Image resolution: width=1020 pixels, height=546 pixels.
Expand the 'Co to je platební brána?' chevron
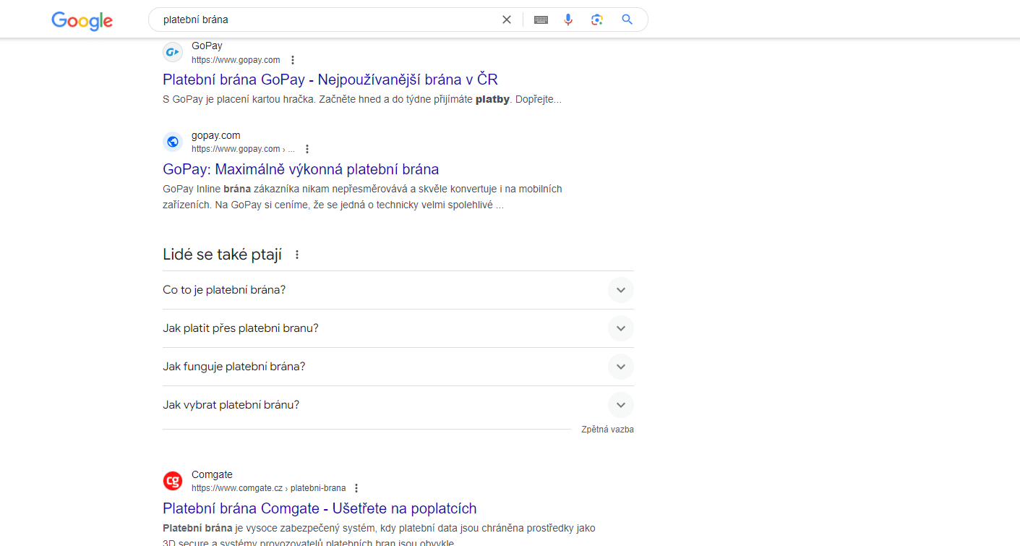coord(620,290)
